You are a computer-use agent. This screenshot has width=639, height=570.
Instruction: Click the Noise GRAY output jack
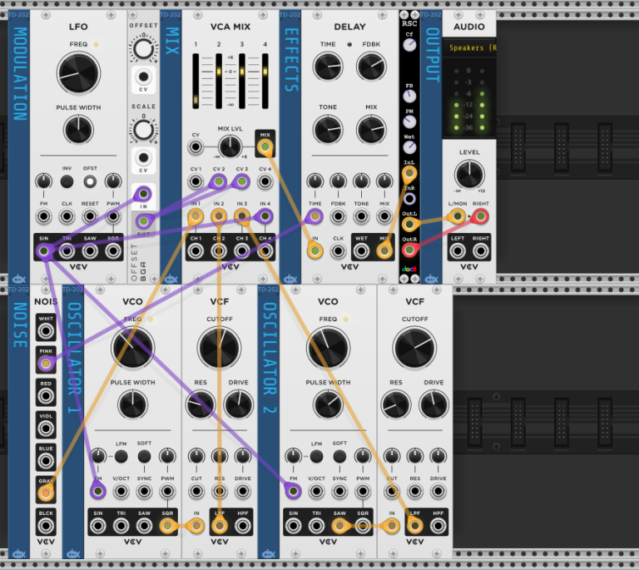coord(46,493)
